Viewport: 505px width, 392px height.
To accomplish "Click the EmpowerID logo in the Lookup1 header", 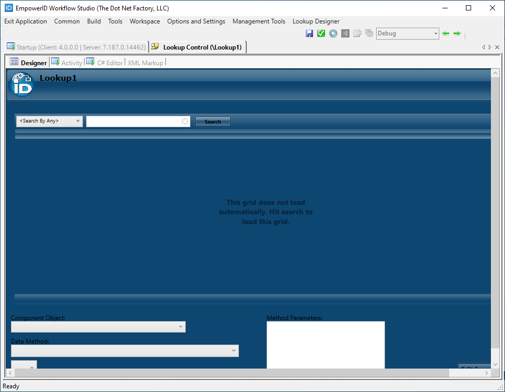I will tap(21, 83).
